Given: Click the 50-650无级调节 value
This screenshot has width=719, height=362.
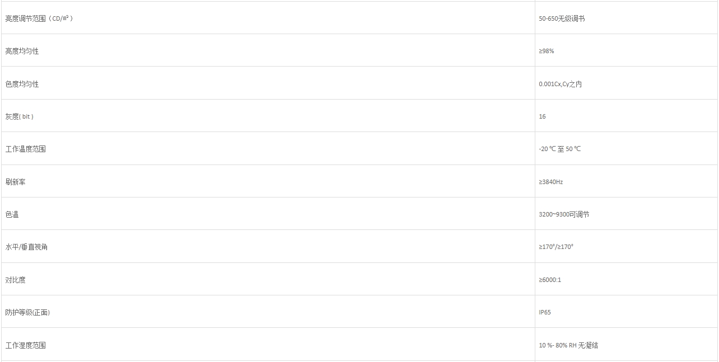Looking at the screenshot, I should point(562,18).
